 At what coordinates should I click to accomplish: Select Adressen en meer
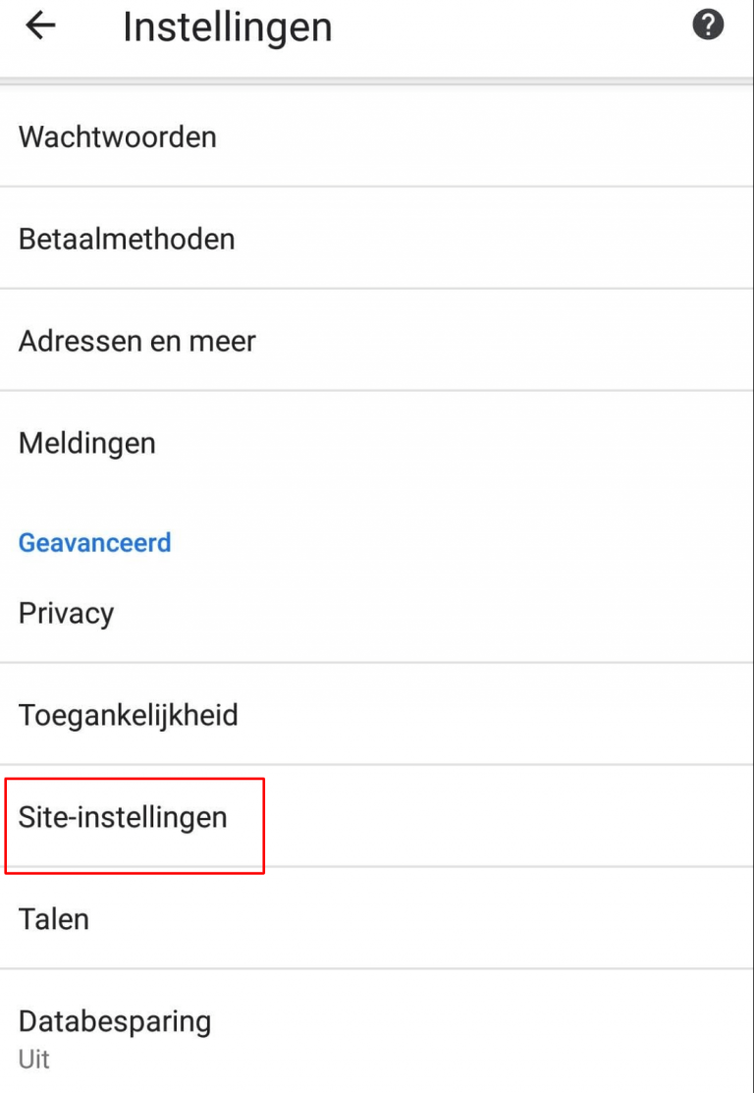click(x=135, y=341)
